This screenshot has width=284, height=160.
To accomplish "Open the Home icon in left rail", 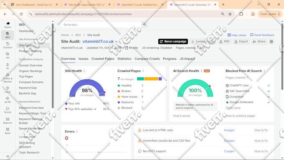I will point(8,25).
